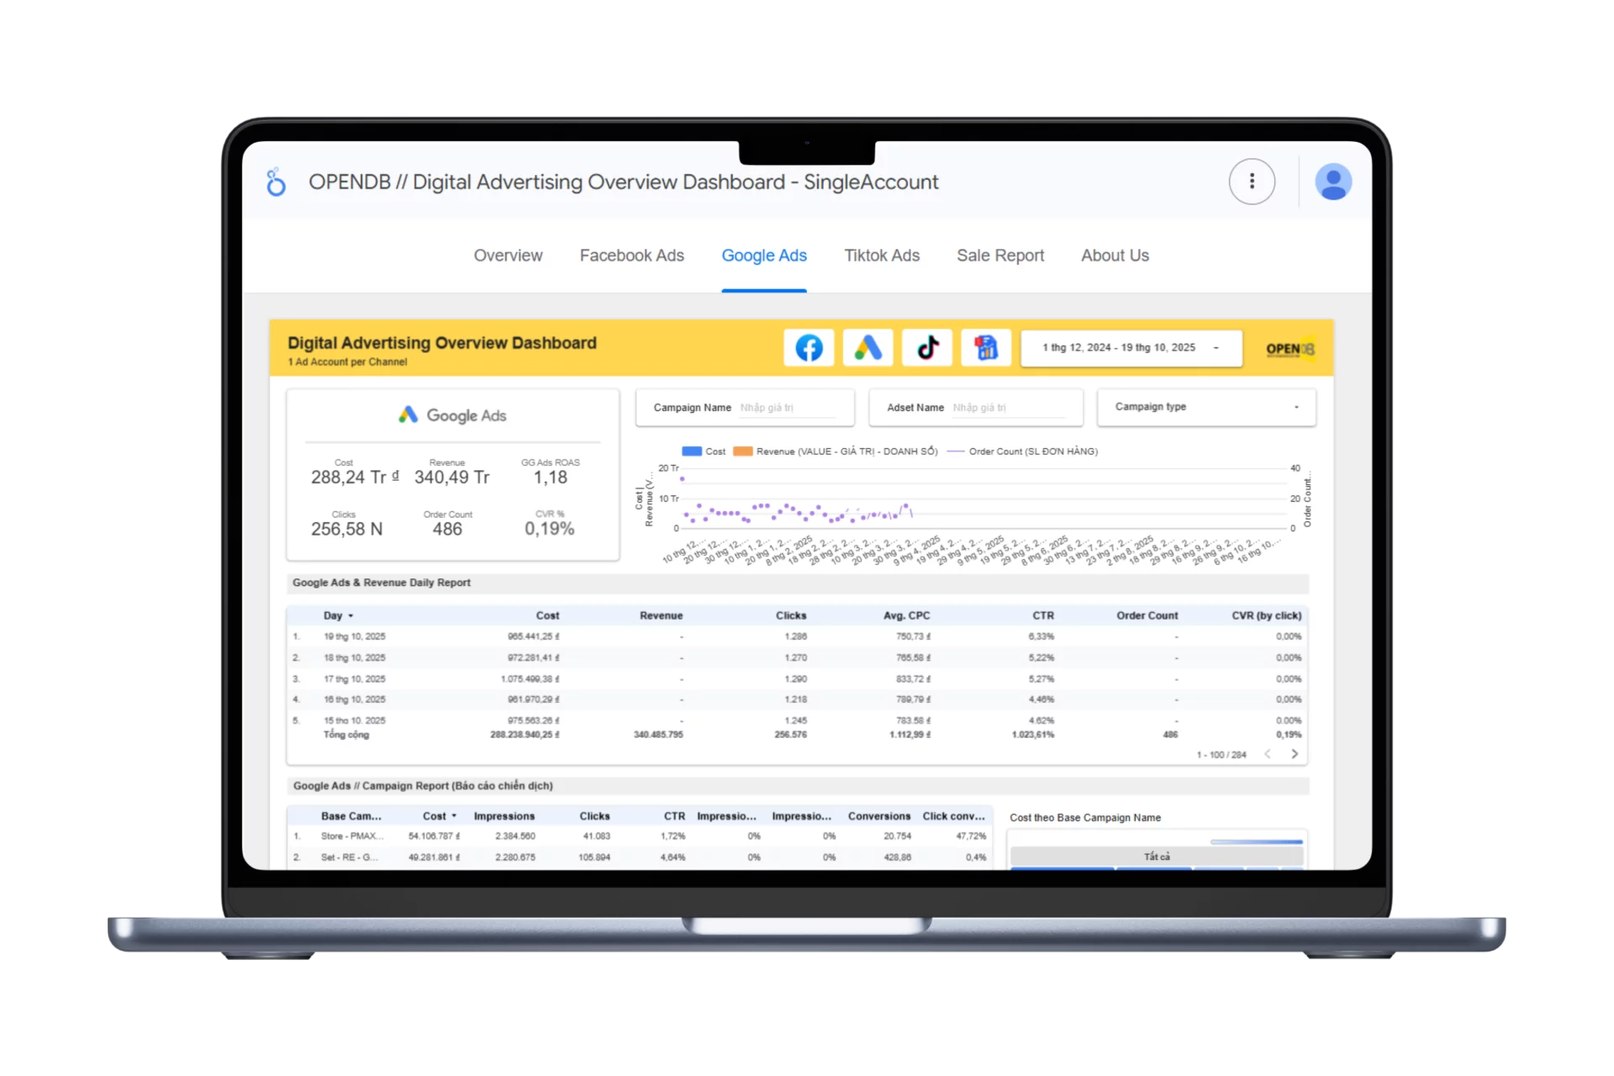Click the total cost 288.238.940,25 cell

pyautogui.click(x=525, y=735)
